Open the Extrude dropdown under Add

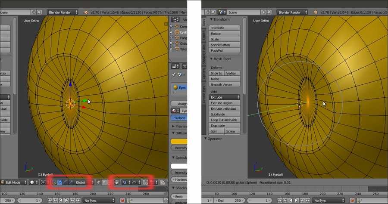point(224,97)
